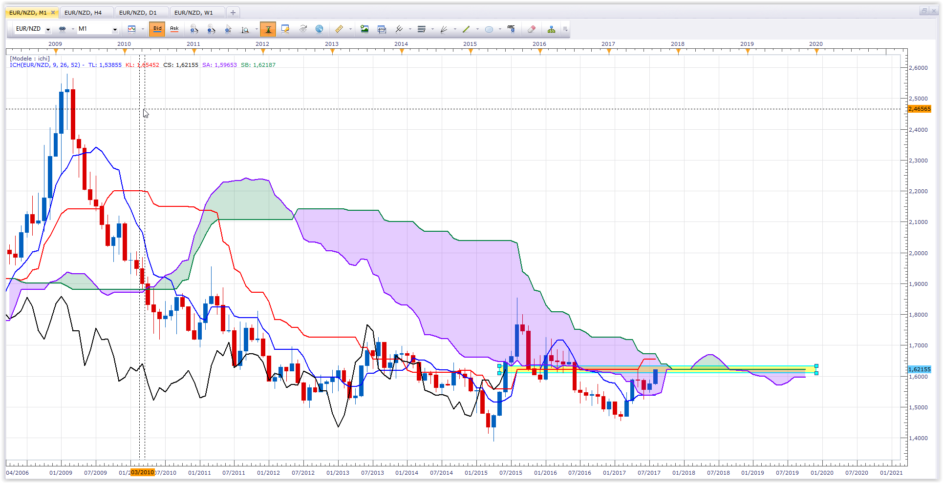This screenshot has height=483, width=943.
Task: Click the blue radar globe icon
Action: (320, 29)
